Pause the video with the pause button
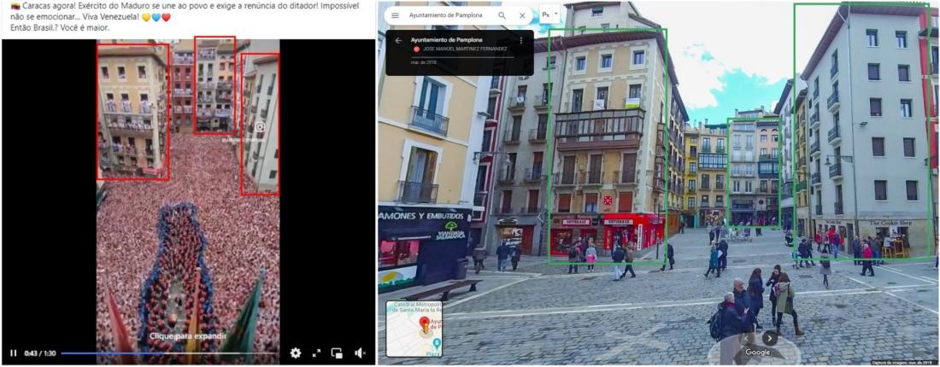The image size is (940, 367). (x=13, y=353)
